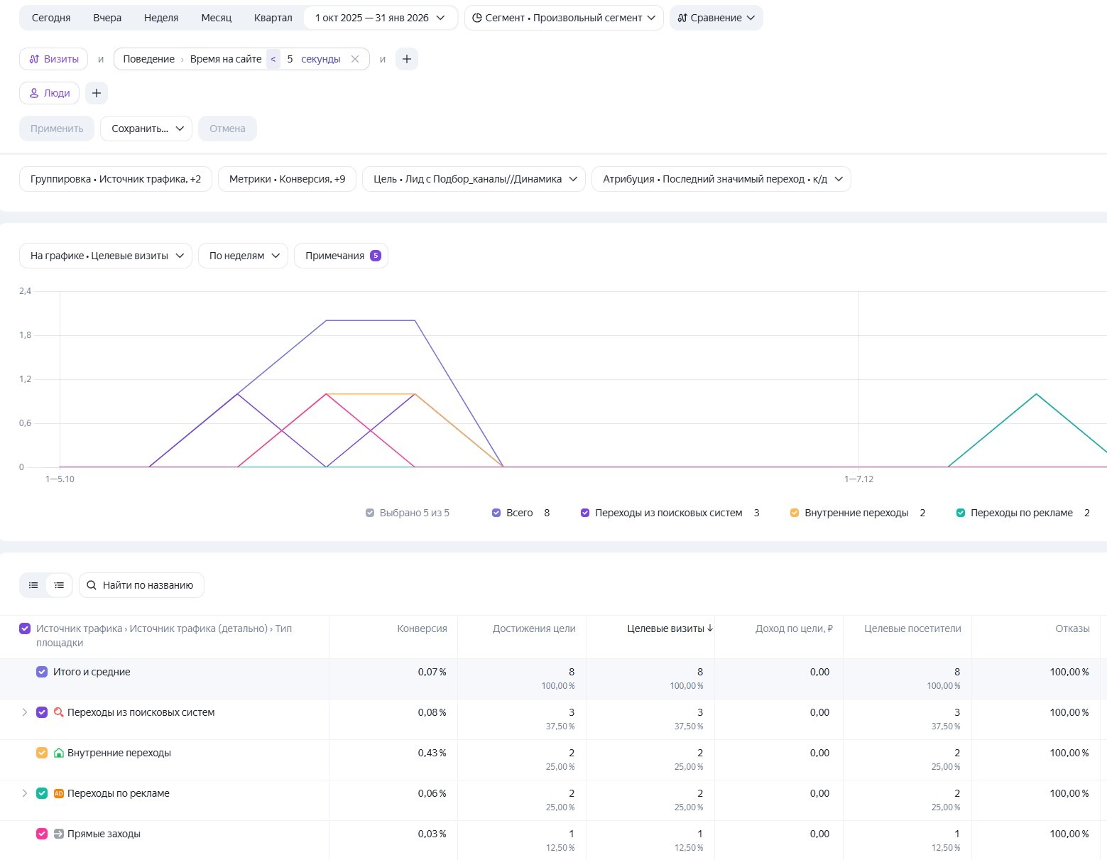The height and width of the screenshot is (860, 1107).
Task: Select the 'Вчера' period tab
Action: point(107,18)
